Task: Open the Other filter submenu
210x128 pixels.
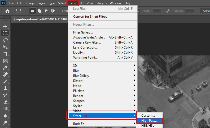Action: click(102, 116)
